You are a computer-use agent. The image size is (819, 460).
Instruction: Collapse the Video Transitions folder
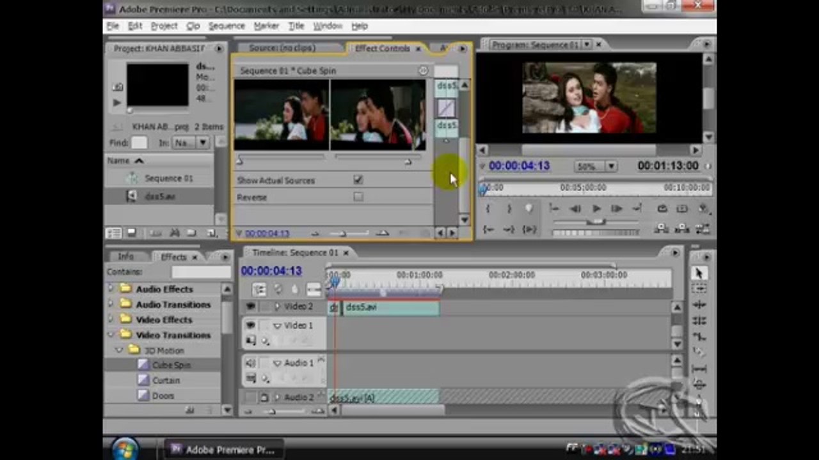(110, 335)
